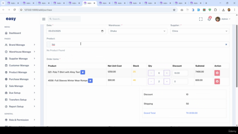This screenshot has height=134, width=238.
Task: Open the Supplier dropdown showing China
Action: (x=200, y=31)
